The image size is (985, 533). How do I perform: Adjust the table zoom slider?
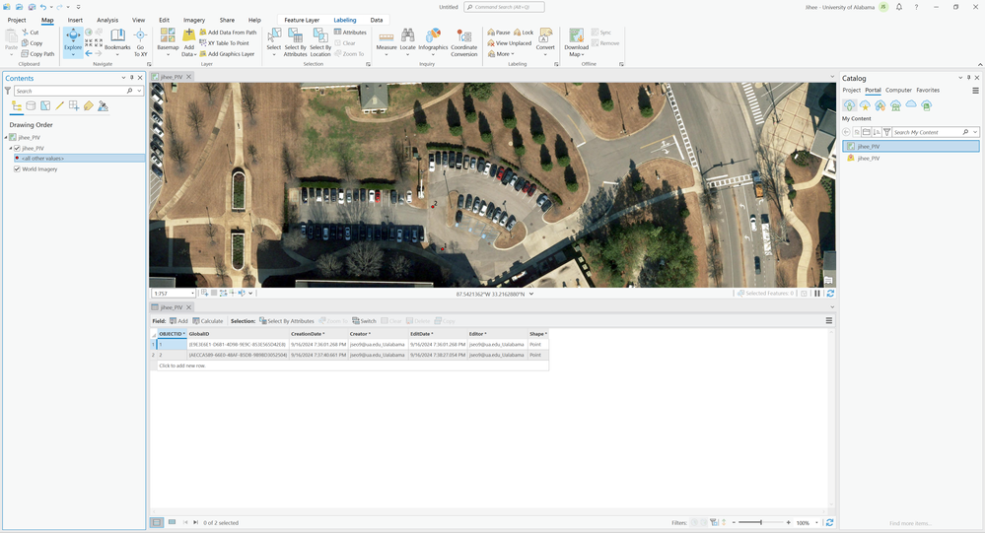pyautogui.click(x=761, y=522)
